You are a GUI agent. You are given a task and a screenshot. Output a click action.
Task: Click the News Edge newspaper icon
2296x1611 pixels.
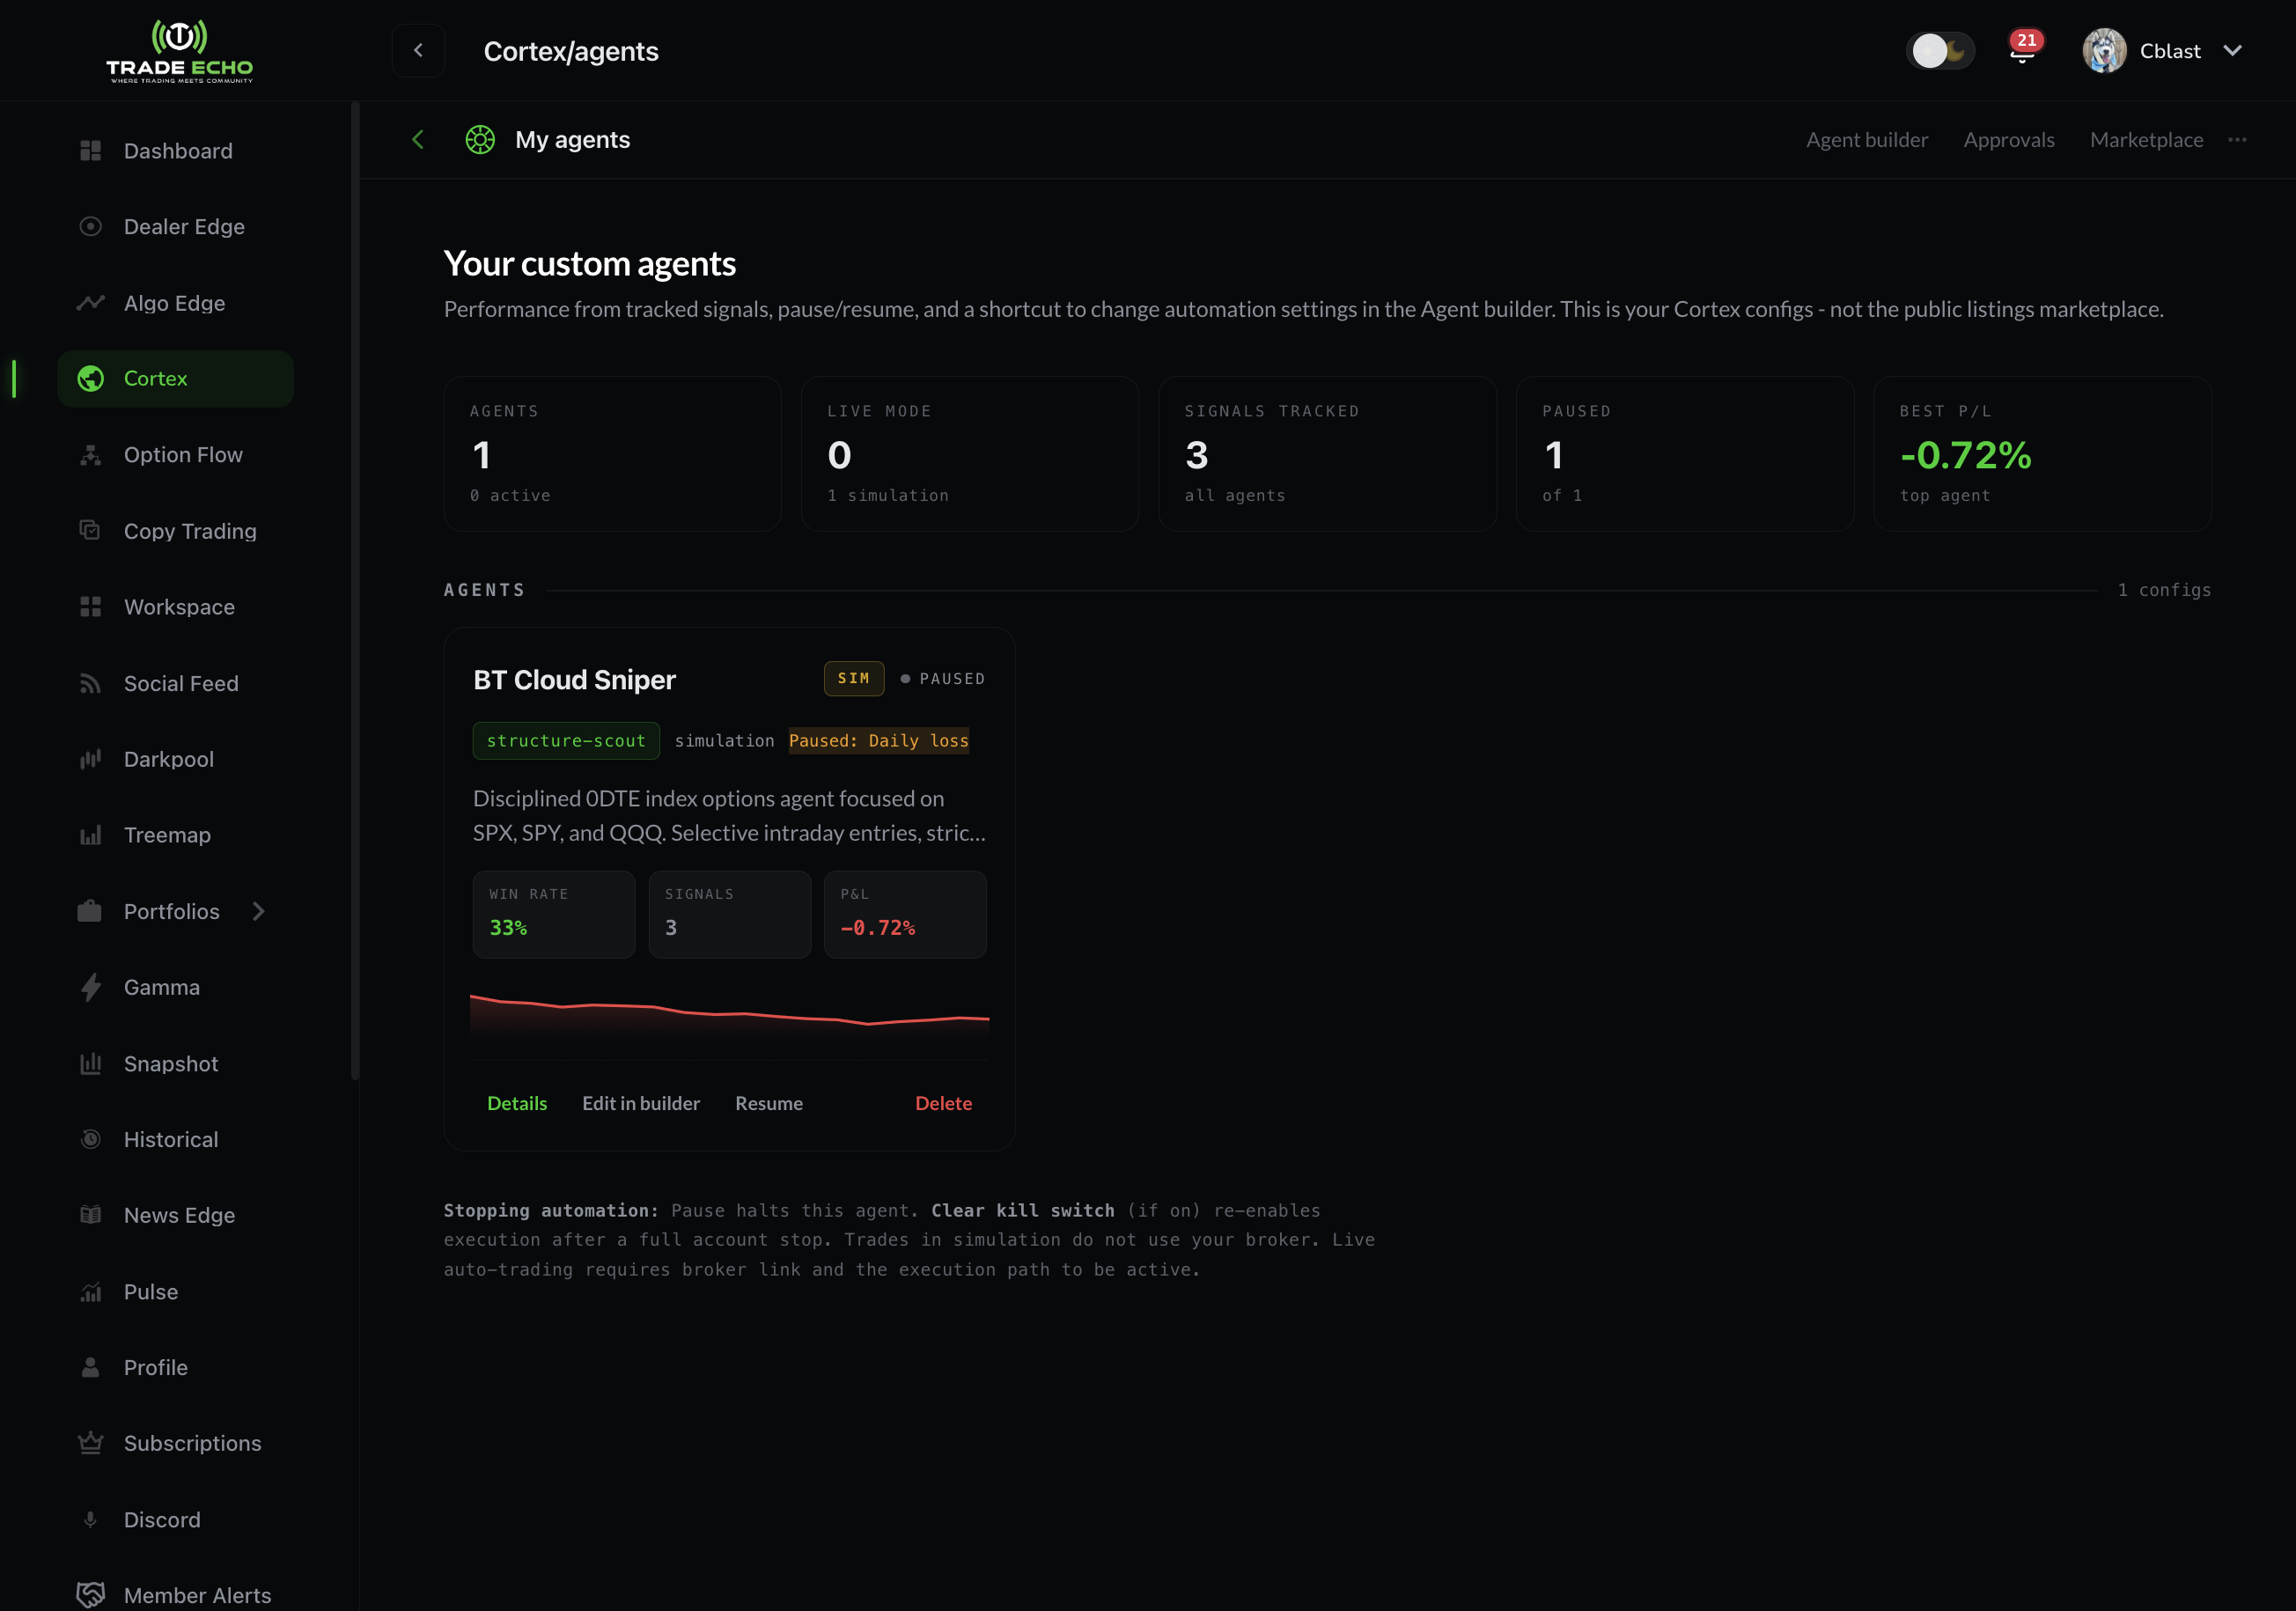pos(90,1215)
